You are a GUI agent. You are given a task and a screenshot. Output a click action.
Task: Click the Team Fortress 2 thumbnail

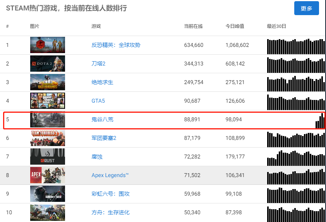(48, 138)
